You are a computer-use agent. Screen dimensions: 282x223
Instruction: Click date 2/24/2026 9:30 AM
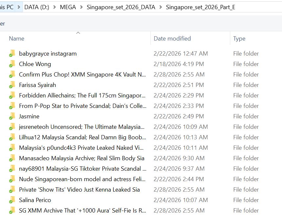coord(179,158)
